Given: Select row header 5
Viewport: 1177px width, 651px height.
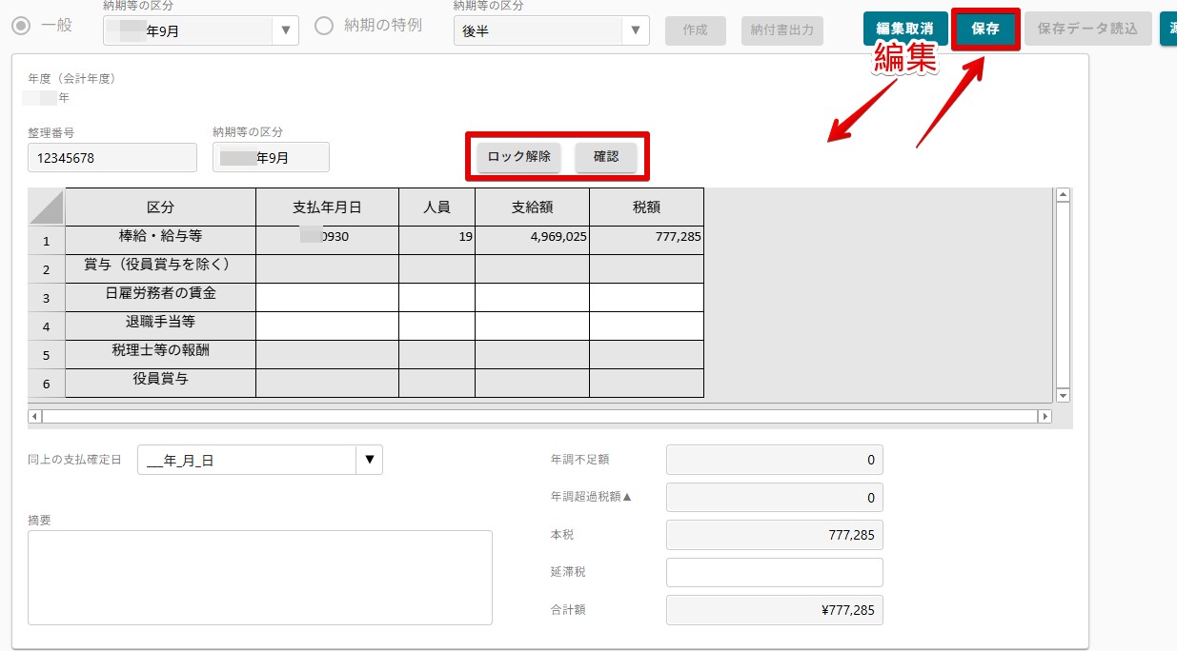Looking at the screenshot, I should pyautogui.click(x=47, y=354).
